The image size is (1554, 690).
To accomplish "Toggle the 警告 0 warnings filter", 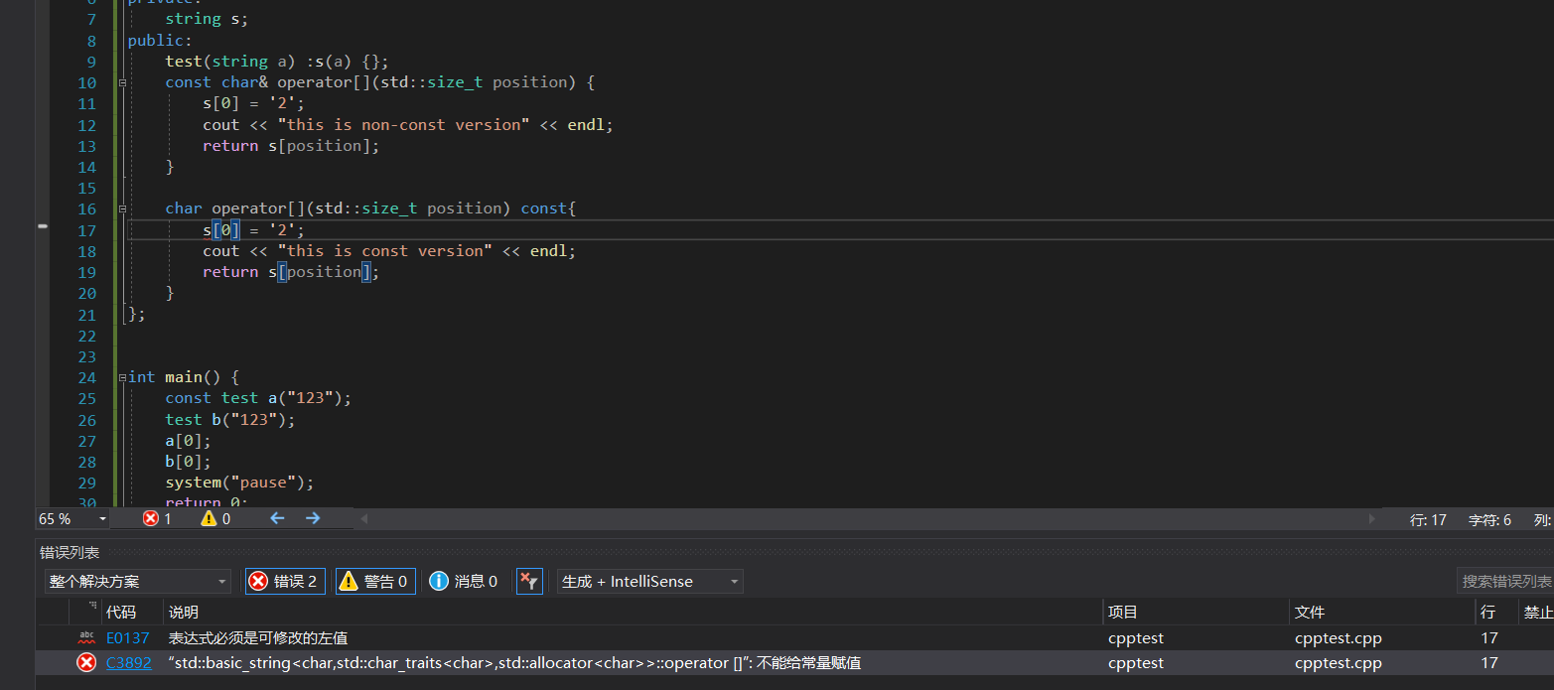I will tap(375, 582).
